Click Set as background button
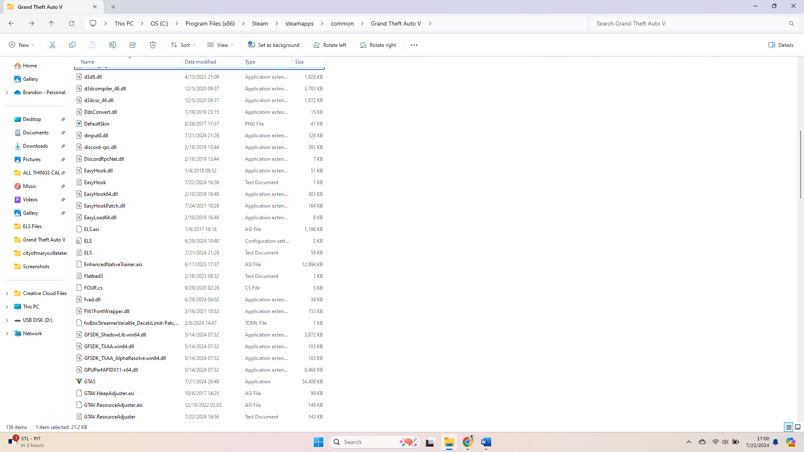 [x=274, y=45]
